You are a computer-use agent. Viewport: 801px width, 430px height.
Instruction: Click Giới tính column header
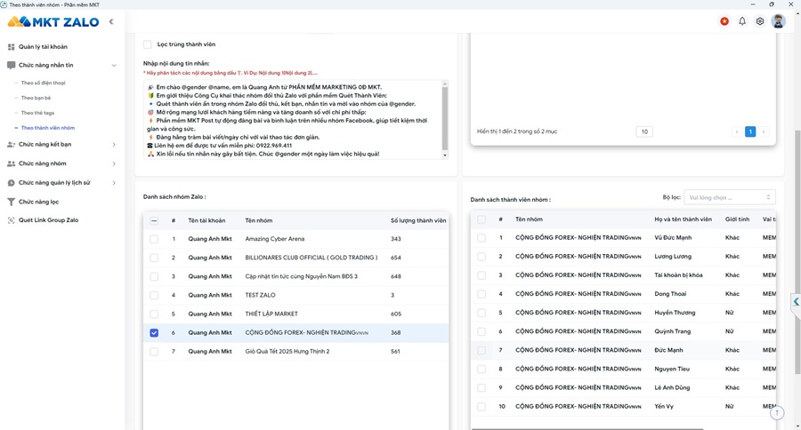[x=737, y=219]
